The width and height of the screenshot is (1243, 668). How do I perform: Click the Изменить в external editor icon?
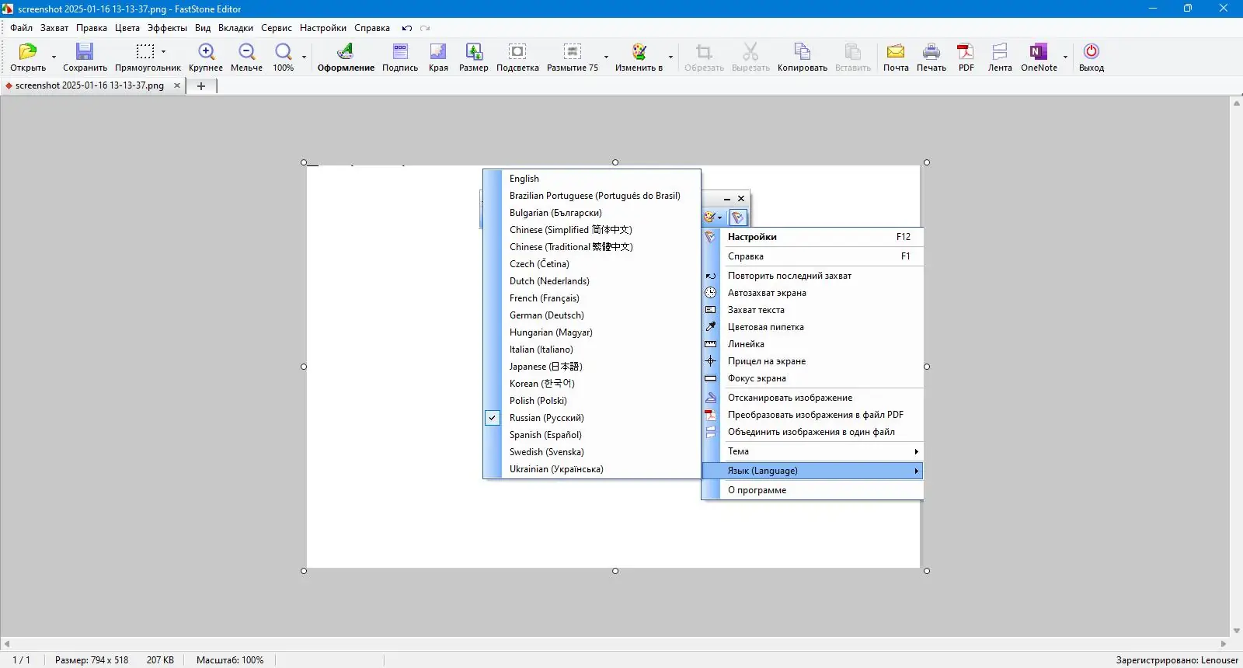point(639,52)
